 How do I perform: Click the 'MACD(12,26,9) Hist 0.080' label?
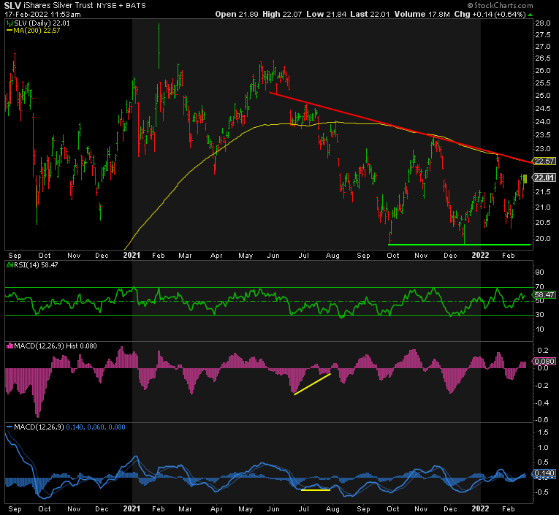coord(56,346)
